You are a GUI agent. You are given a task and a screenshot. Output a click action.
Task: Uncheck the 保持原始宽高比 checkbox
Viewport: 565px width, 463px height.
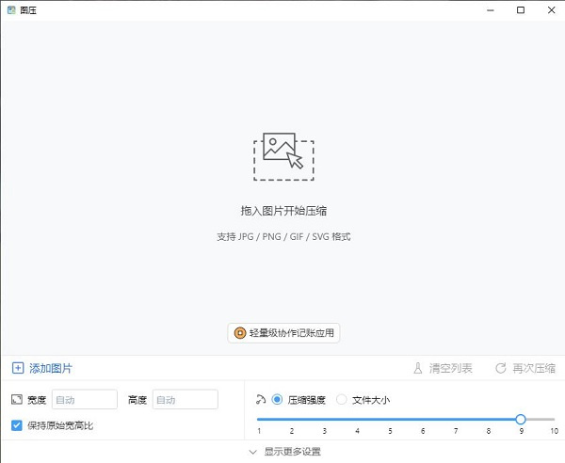17,425
